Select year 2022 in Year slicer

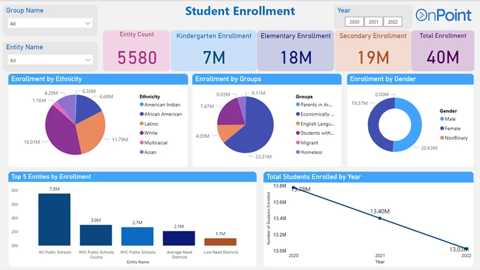tap(393, 22)
